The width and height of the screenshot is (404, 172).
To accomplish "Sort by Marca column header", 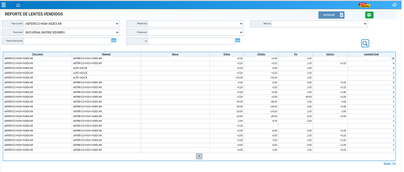I will coord(175,54).
